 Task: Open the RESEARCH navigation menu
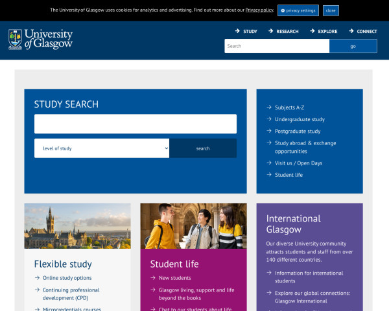(x=287, y=32)
